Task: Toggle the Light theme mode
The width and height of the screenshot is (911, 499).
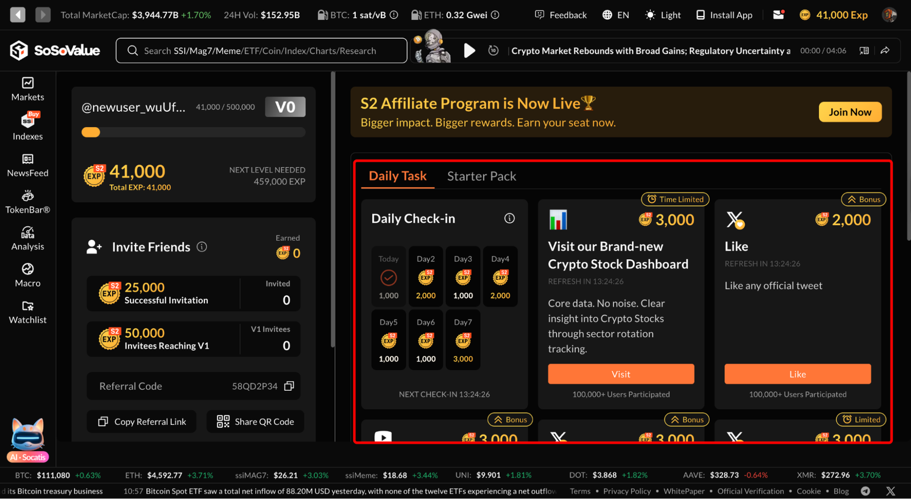Action: click(663, 15)
